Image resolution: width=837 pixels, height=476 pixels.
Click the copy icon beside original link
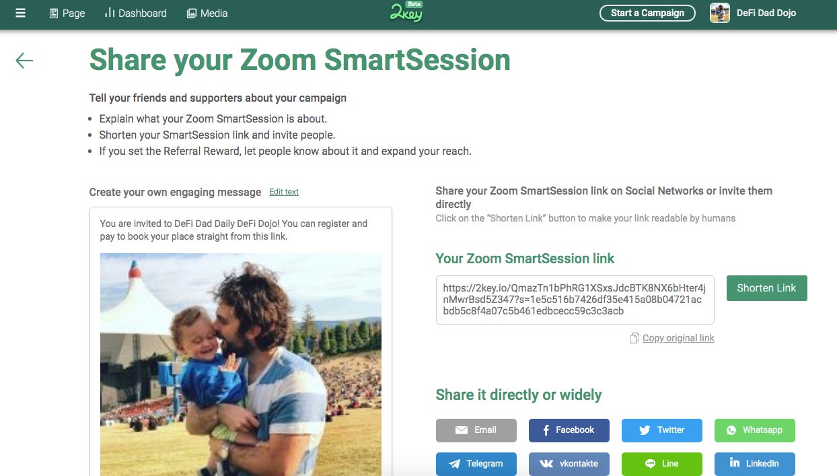[x=634, y=338]
